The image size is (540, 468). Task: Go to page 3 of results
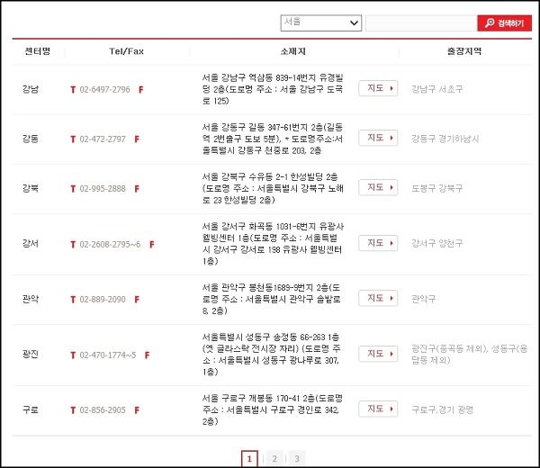coord(297,459)
